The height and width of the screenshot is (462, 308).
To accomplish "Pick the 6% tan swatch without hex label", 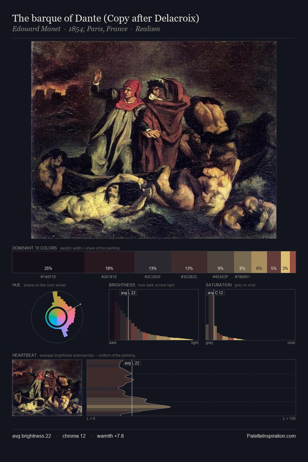I will pos(259,262).
